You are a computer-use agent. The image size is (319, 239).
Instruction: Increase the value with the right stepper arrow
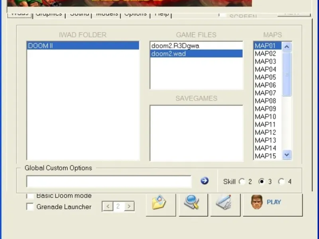pyautogui.click(x=129, y=206)
